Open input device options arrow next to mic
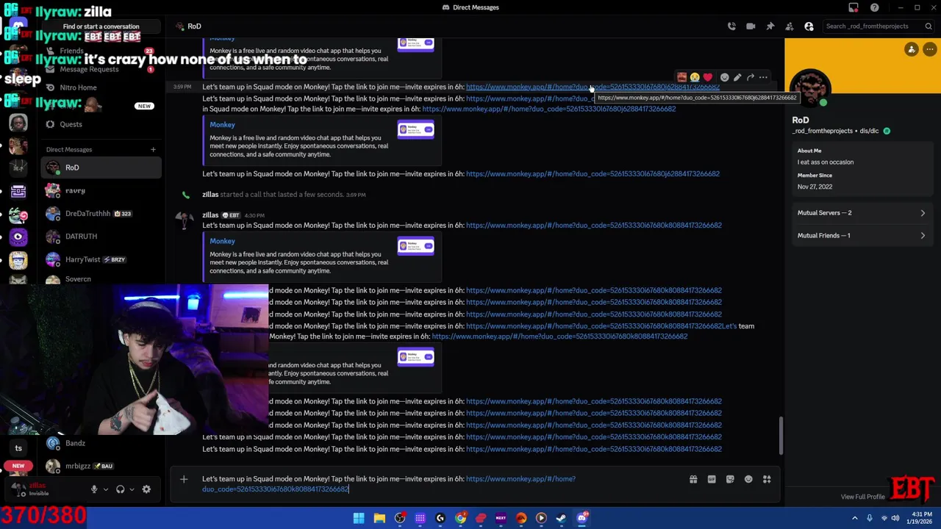The image size is (941, 529). [x=106, y=489]
